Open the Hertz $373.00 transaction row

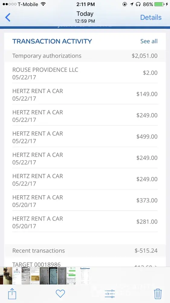pyautogui.click(x=85, y=200)
